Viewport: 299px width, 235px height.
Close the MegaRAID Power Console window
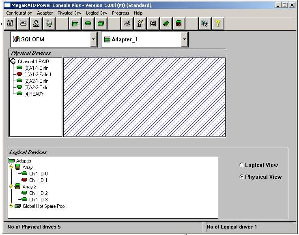coord(292,5)
